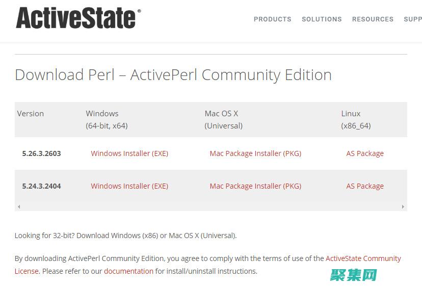Download Mac Package Installer (PKG) for 5.24.3.2404
Image resolution: width=422 pixels, height=286 pixels.
point(255,186)
